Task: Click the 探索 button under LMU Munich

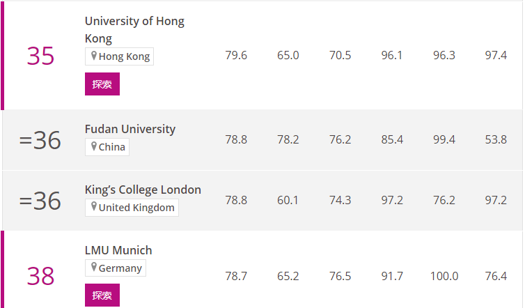Action: pyautogui.click(x=102, y=295)
